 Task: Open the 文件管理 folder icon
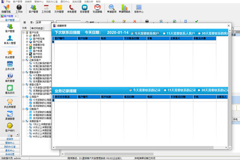tap(59, 9)
